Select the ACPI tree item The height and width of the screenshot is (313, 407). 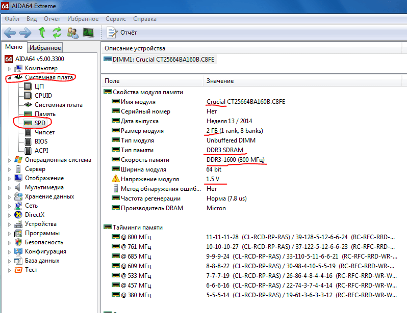click(x=41, y=151)
